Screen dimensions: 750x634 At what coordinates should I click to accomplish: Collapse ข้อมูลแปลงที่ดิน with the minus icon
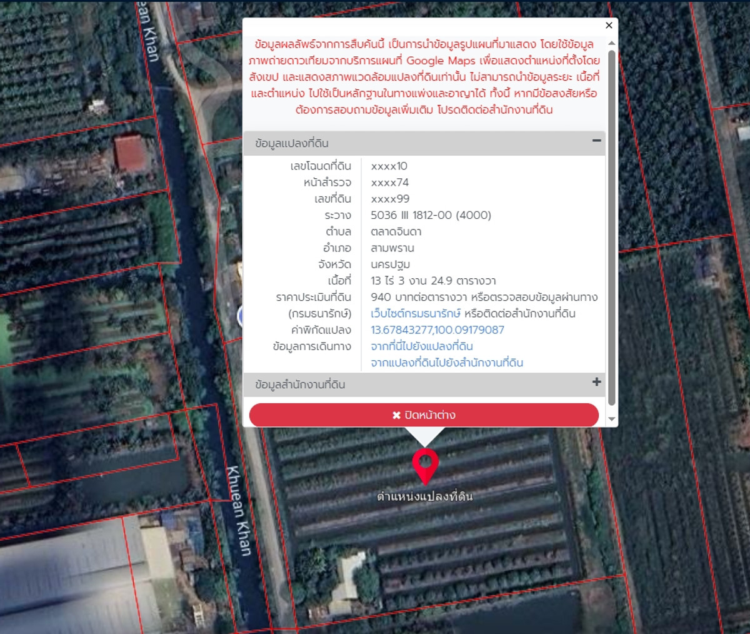[596, 141]
